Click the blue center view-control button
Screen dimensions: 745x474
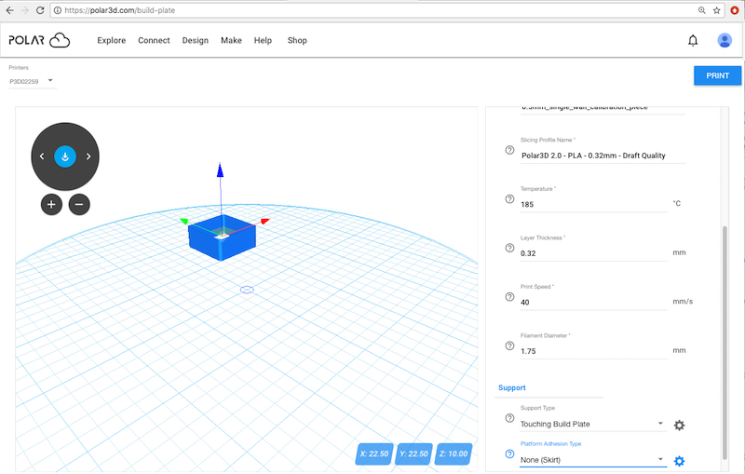tap(65, 156)
